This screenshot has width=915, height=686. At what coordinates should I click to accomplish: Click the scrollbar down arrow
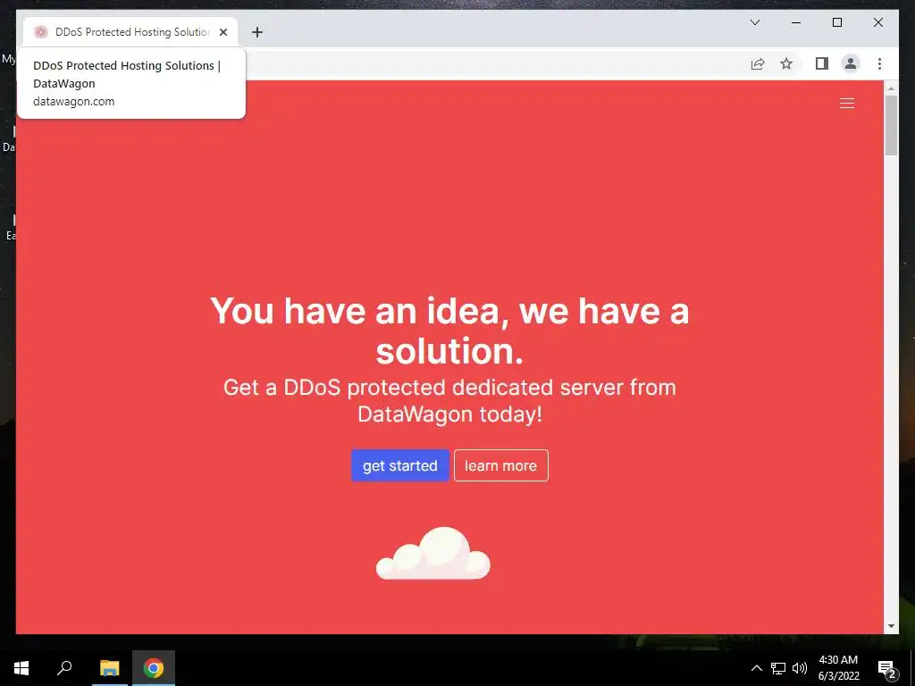click(x=891, y=626)
